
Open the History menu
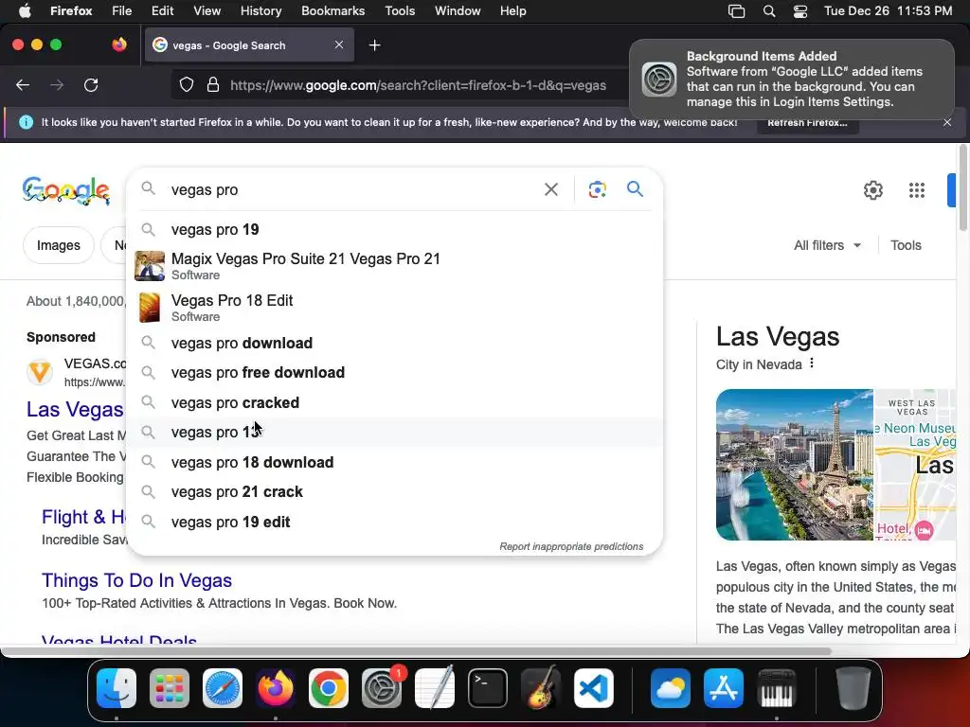click(x=260, y=10)
